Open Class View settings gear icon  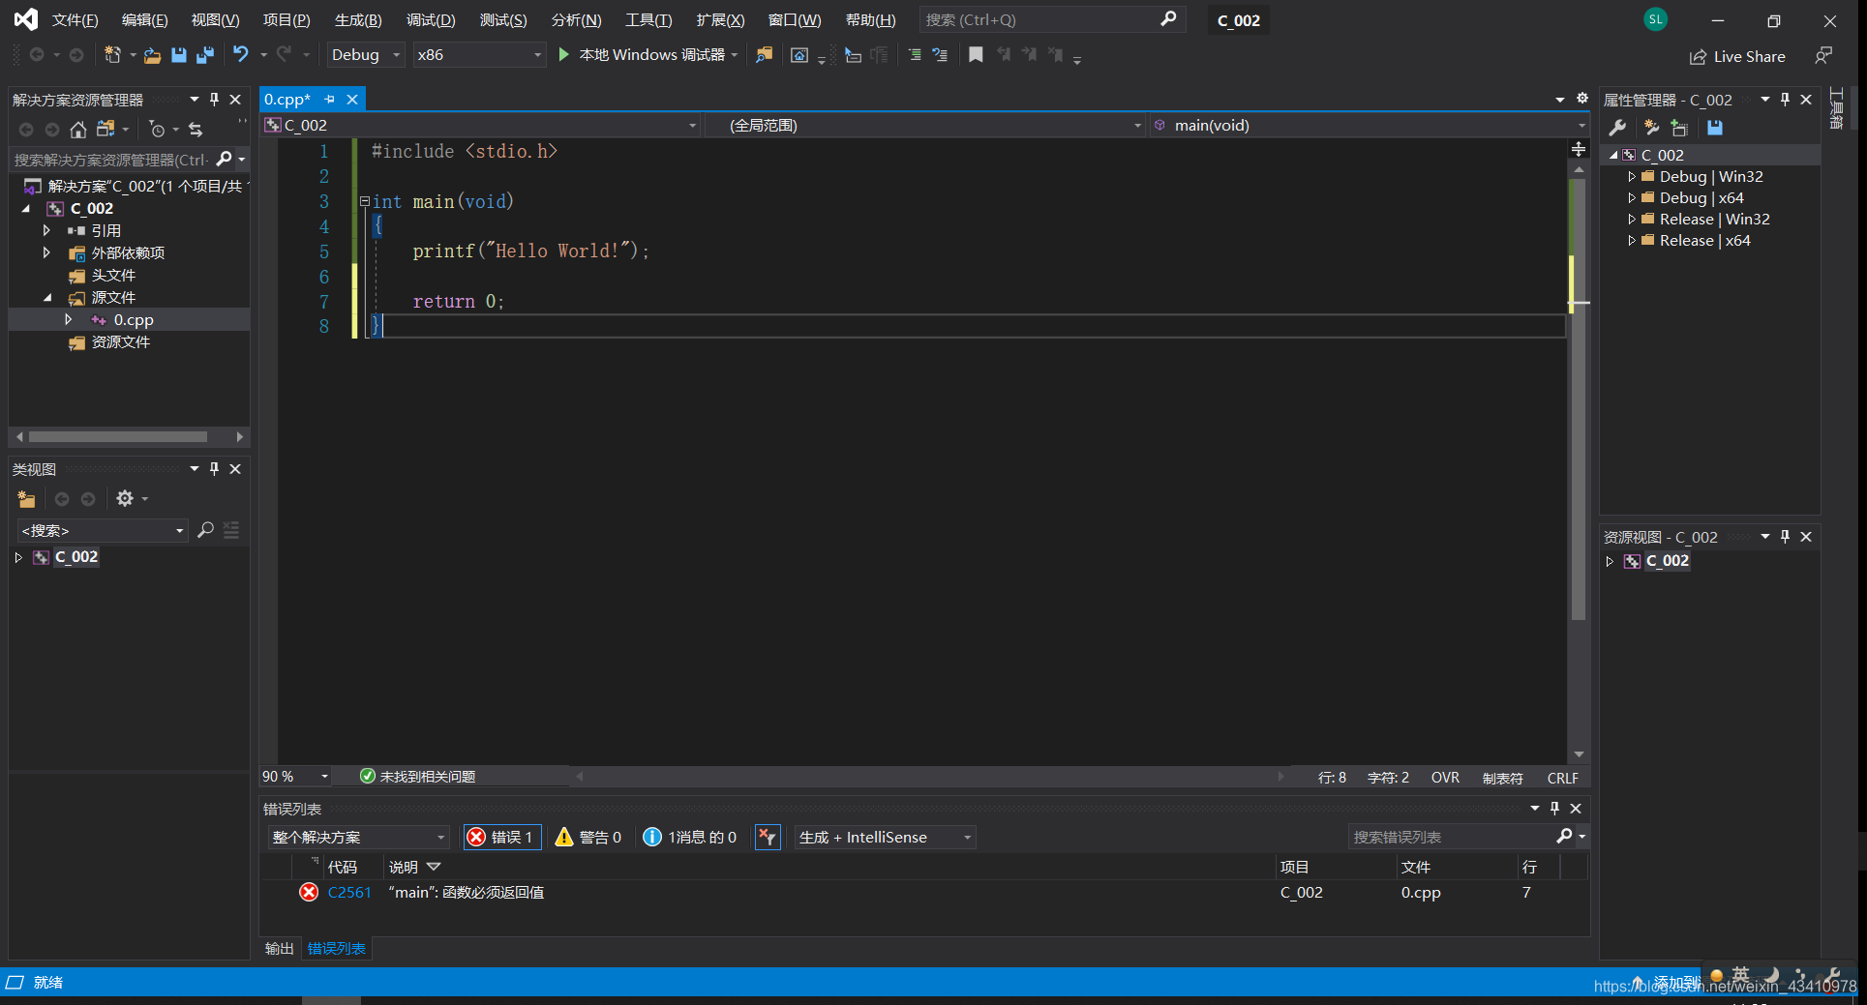(x=125, y=498)
